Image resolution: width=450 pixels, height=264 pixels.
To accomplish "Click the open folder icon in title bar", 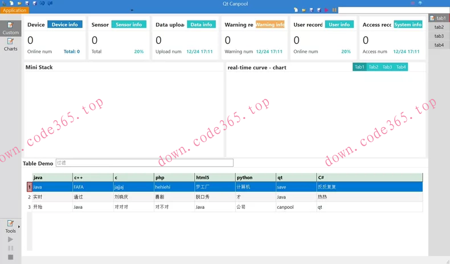I will 19,3.
